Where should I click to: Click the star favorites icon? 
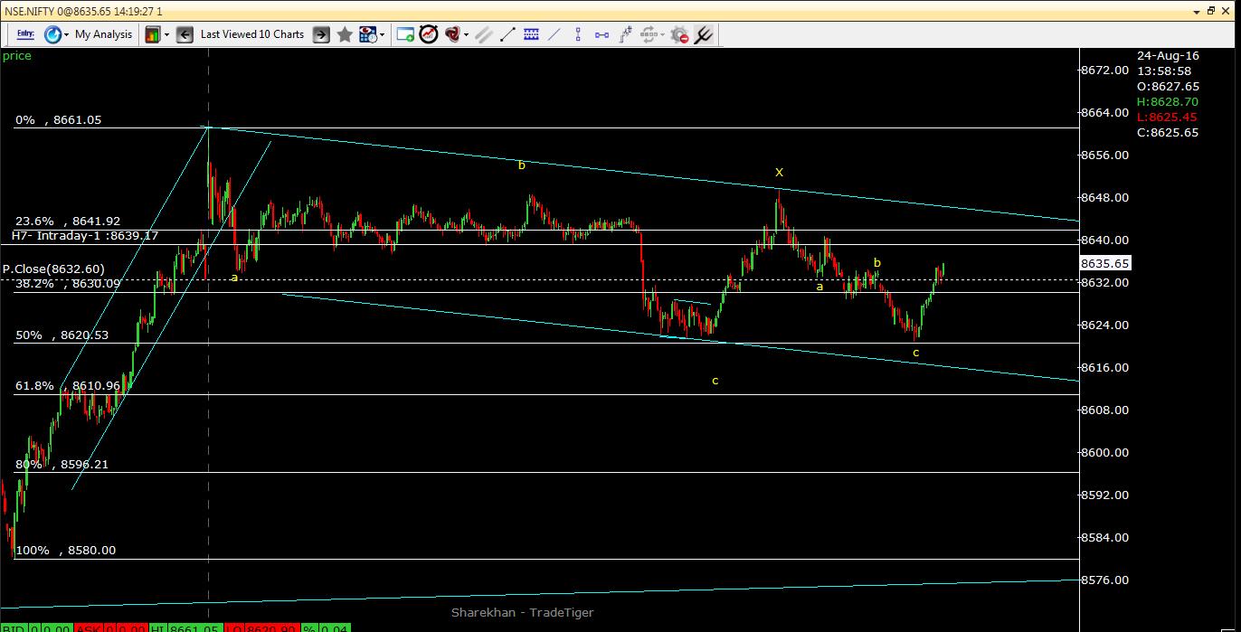coord(345,34)
